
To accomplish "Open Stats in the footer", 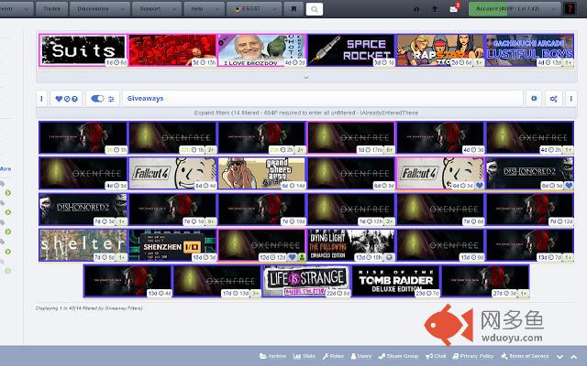I will [304, 356].
